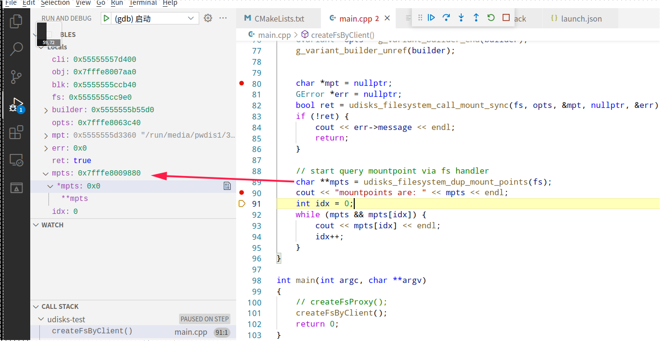Expand the mpt variable
Viewport: 660px width, 341px height.
pyautogui.click(x=46, y=136)
